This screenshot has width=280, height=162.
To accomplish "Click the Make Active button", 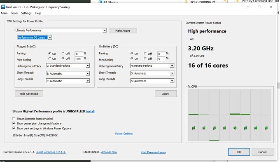I will [x=123, y=31].
